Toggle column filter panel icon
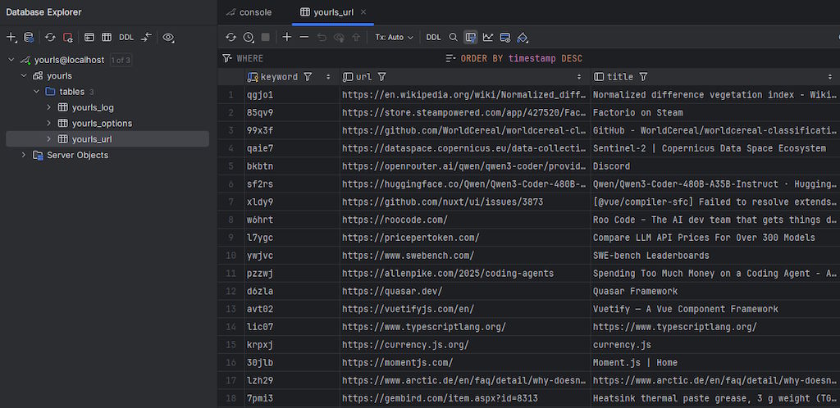Image resolution: width=840 pixels, height=408 pixels. point(470,38)
